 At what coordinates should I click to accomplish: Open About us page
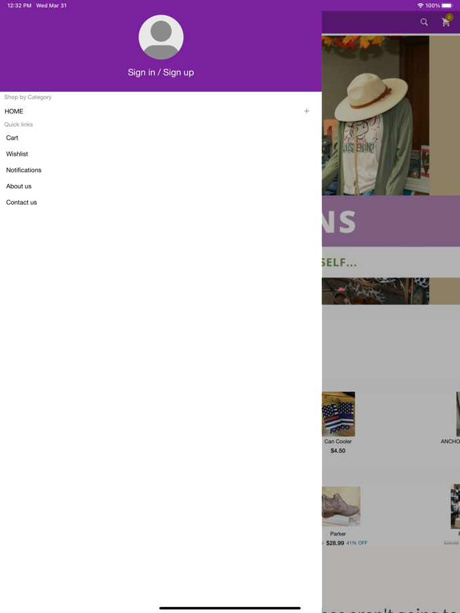[x=19, y=186]
